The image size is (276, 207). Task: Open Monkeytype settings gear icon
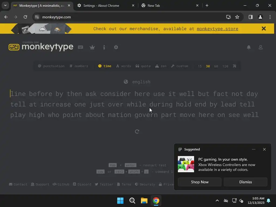coord(116,47)
